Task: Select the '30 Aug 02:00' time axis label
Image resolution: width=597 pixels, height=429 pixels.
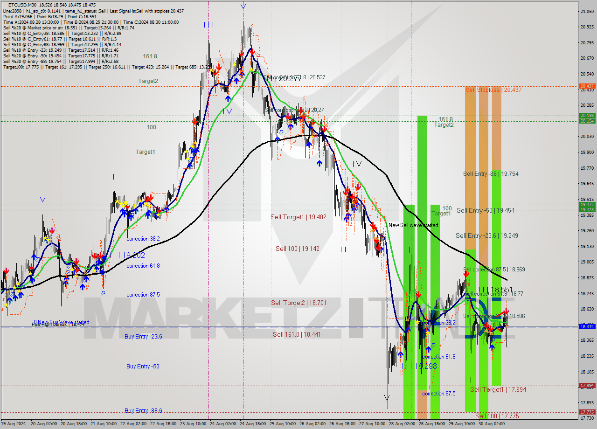Action: point(491,424)
